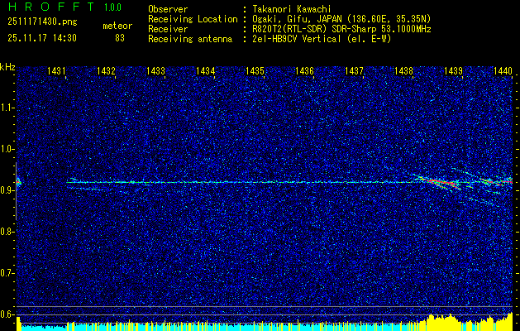Click the 0.7 kHz frequency label

(x=7, y=273)
